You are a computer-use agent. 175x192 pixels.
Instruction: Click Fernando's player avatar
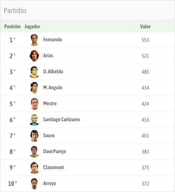(34, 40)
